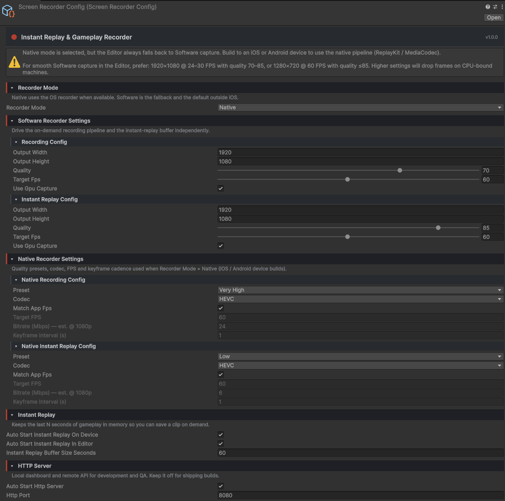Click the v1.0.0 version label
Viewport: 505px width, 501px height.
pyautogui.click(x=491, y=37)
